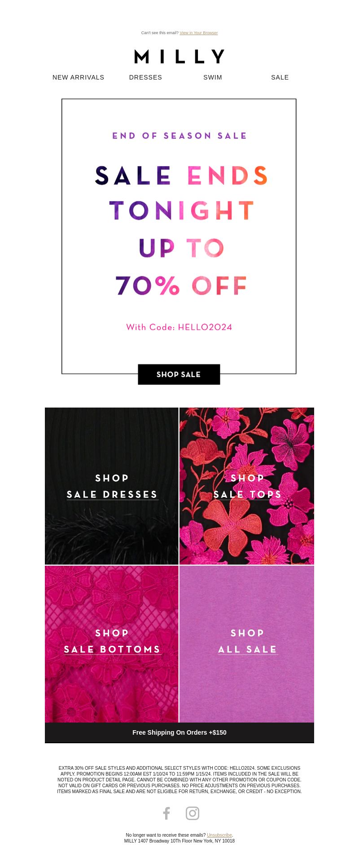Open the Shop Sale Dresses tile
This screenshot has width=359, height=865.
pyautogui.click(x=112, y=486)
